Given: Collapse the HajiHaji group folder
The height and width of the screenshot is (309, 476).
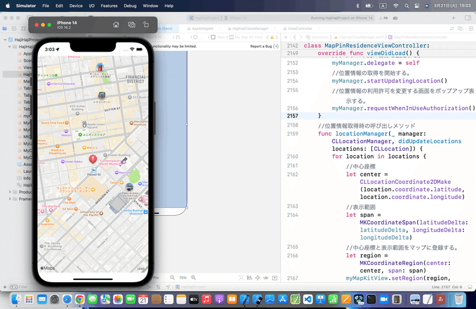Looking at the screenshot, I should coord(10,47).
